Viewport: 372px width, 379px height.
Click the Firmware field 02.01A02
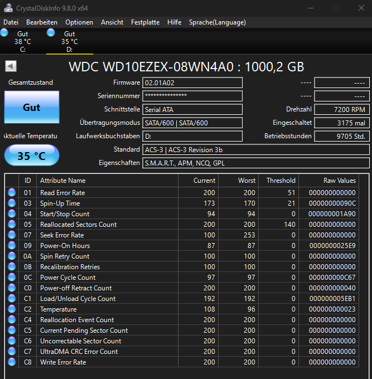[192, 82]
